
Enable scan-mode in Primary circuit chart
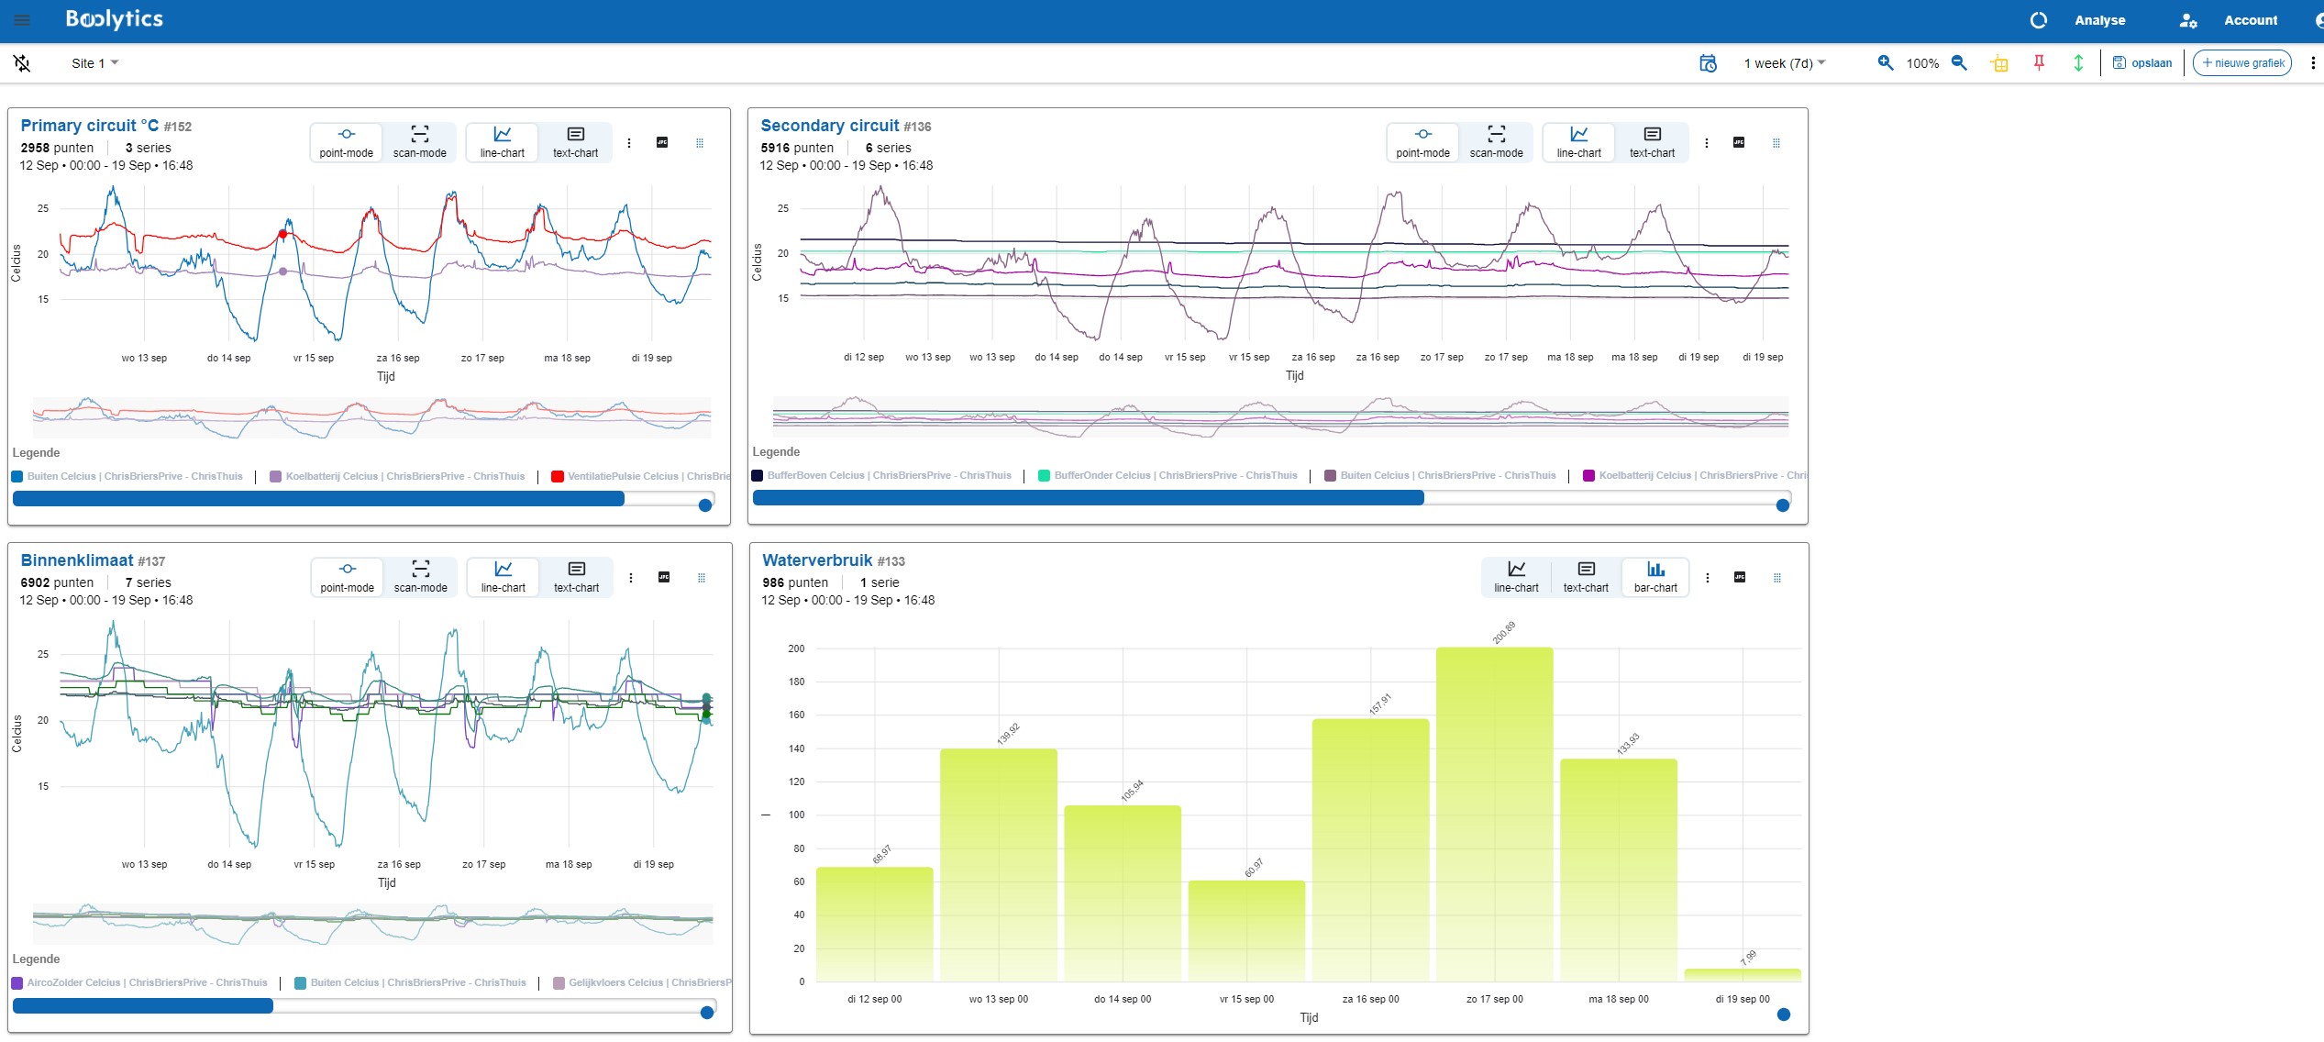pos(419,142)
